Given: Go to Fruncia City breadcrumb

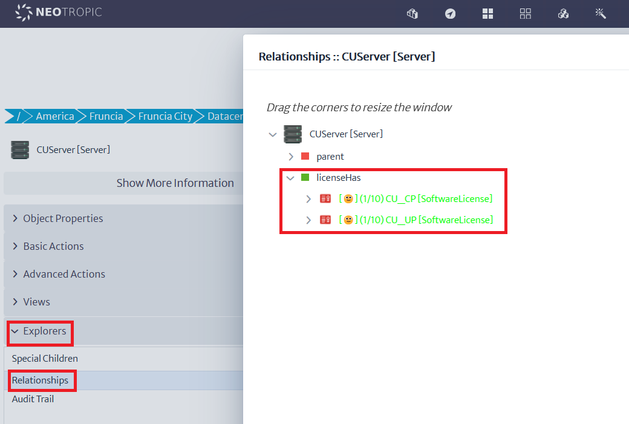Looking at the screenshot, I should 165,116.
